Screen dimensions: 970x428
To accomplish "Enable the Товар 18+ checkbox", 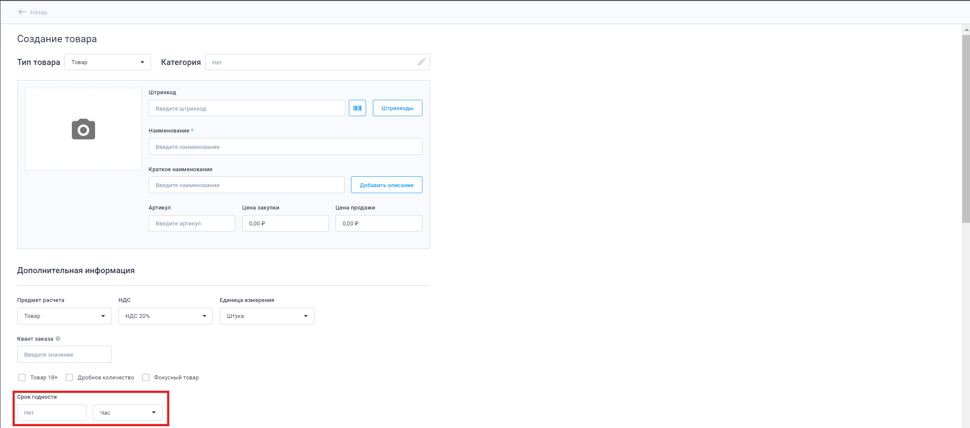I will [22, 377].
